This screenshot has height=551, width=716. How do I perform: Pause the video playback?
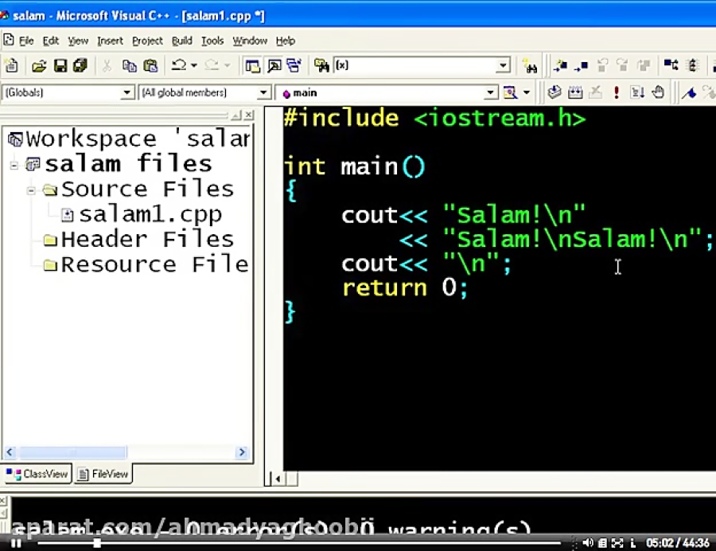click(x=15, y=543)
